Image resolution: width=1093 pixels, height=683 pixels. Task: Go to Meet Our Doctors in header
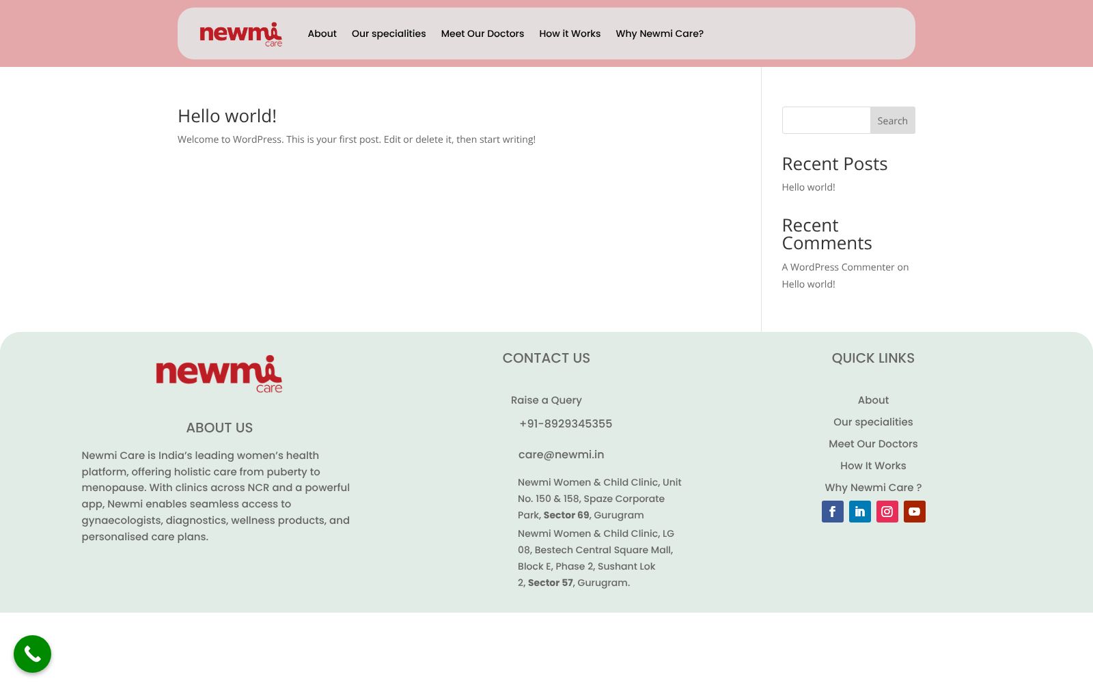pos(482,33)
